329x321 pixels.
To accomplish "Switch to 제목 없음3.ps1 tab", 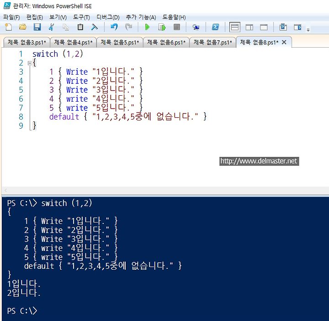I will [x=27, y=43].
